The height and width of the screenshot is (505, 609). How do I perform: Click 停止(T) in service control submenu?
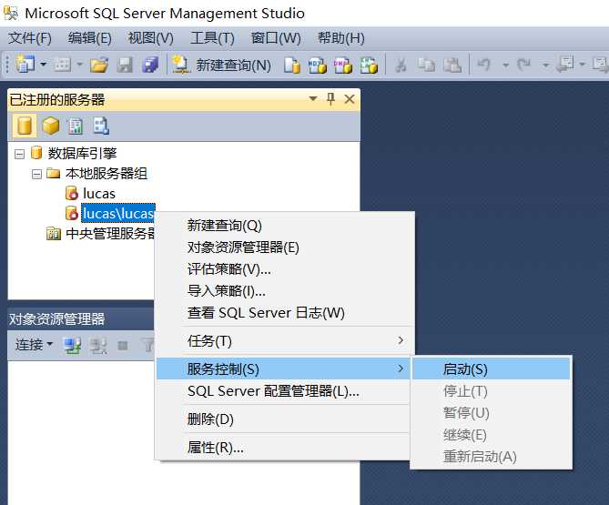coord(492,391)
